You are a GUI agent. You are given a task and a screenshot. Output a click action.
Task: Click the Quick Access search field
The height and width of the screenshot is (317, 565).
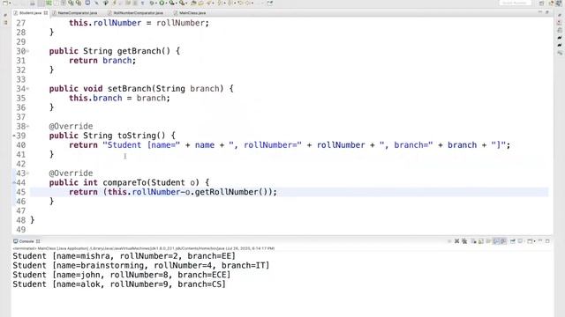515,3
